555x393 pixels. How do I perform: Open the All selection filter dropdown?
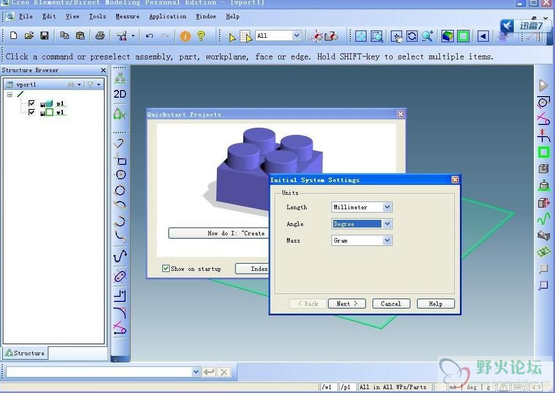[x=296, y=36]
